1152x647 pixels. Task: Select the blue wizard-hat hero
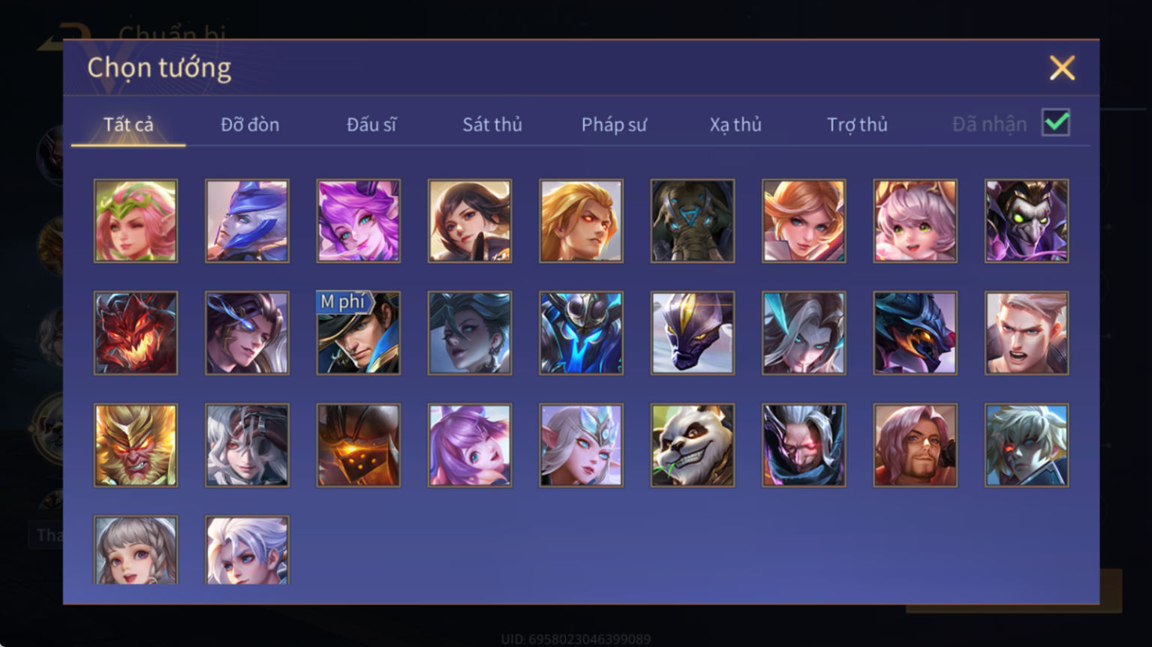click(247, 221)
